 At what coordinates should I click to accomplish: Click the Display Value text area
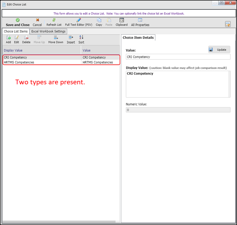178,84
